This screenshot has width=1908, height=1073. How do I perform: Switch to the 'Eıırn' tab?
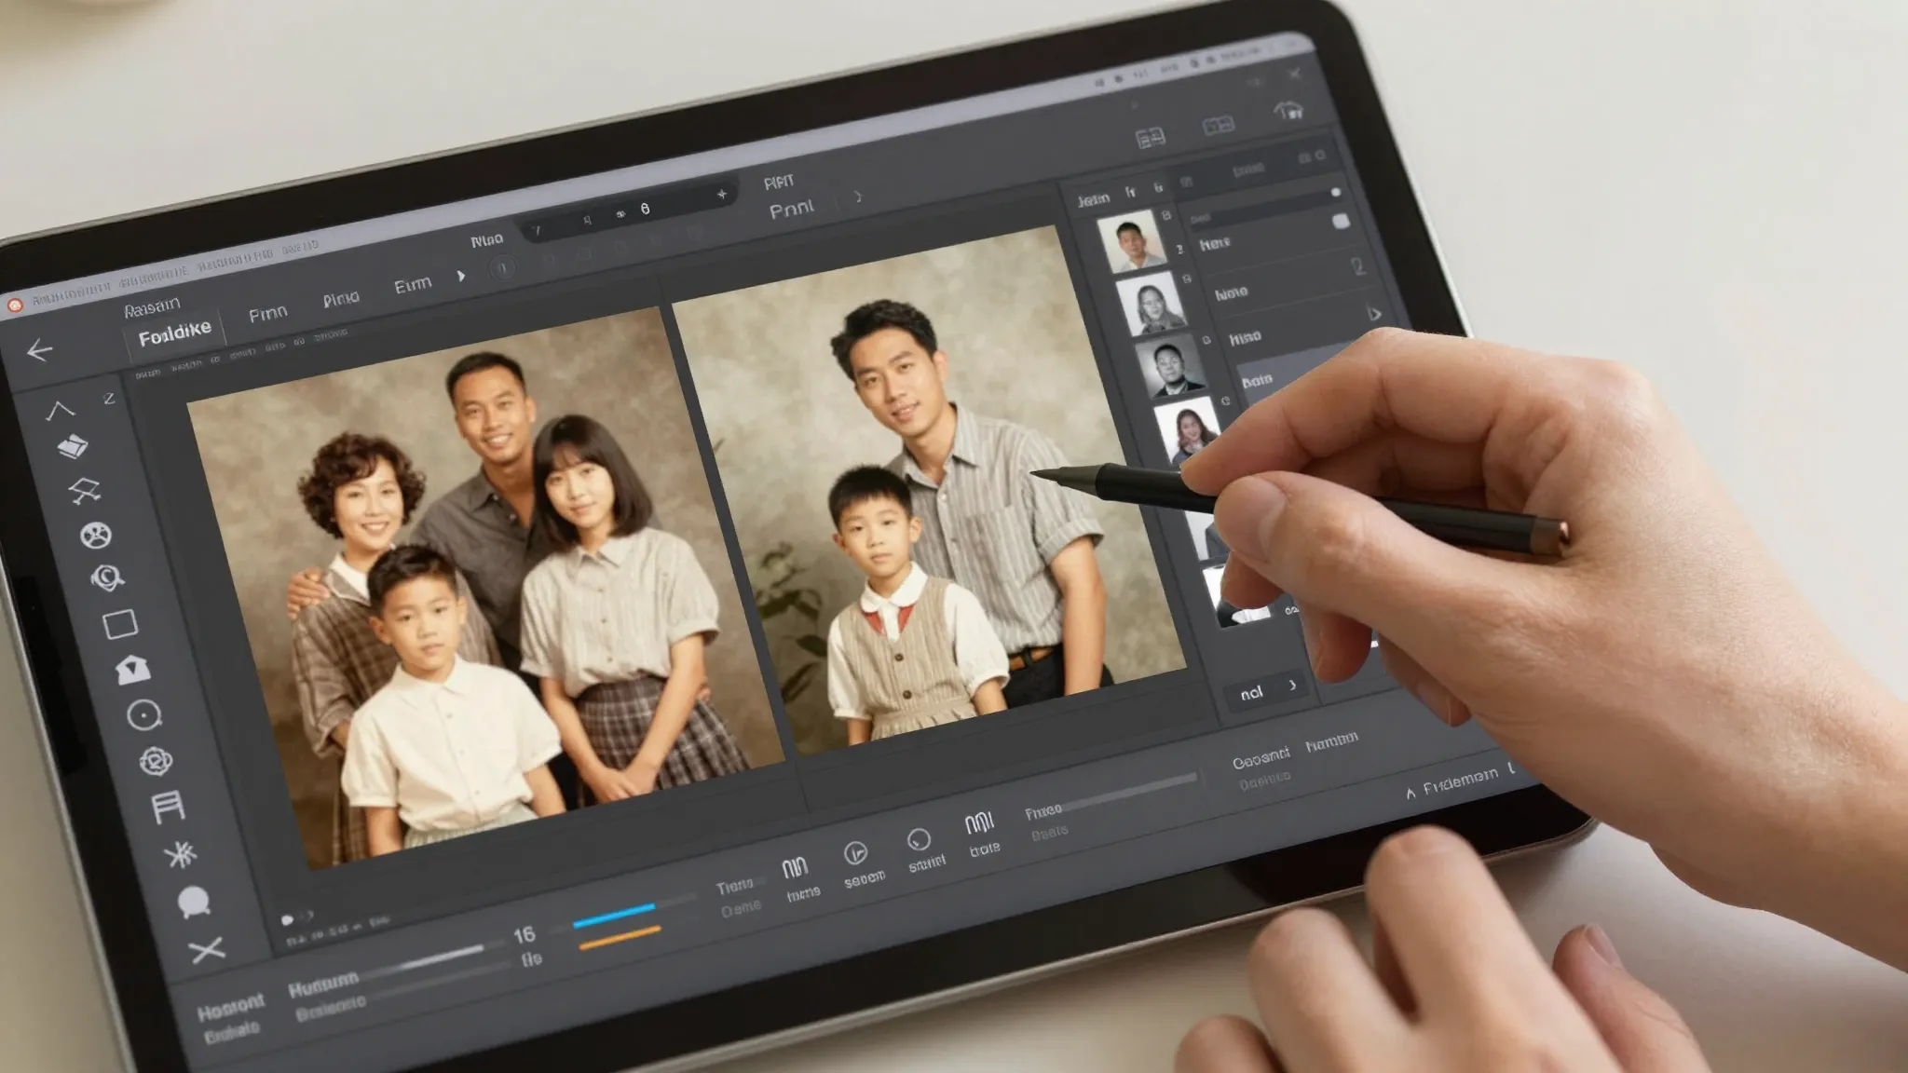point(413,285)
